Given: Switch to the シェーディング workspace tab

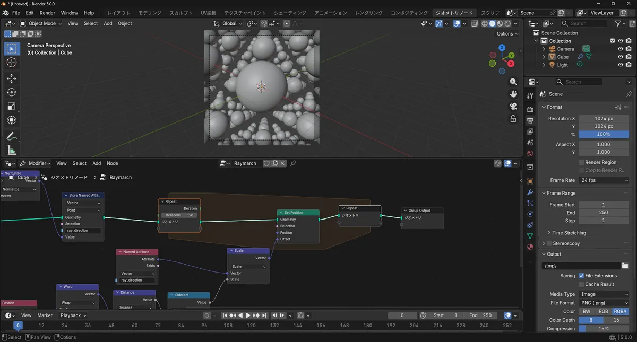Looking at the screenshot, I should [x=290, y=13].
